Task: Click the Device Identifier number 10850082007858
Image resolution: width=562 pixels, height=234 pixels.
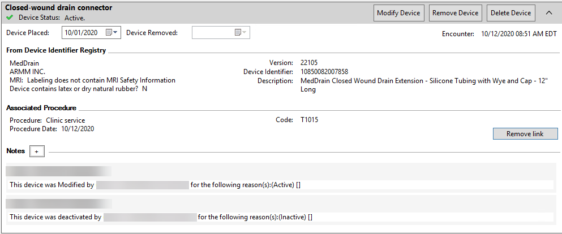Action: coord(324,72)
